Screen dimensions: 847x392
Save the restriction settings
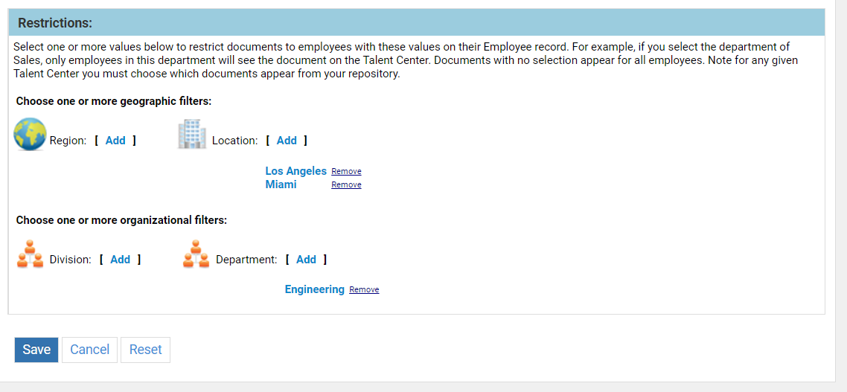(x=36, y=350)
